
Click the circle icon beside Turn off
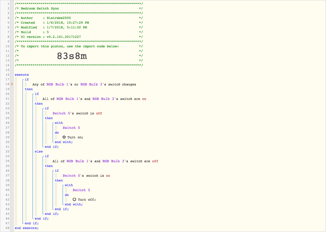[74, 199]
